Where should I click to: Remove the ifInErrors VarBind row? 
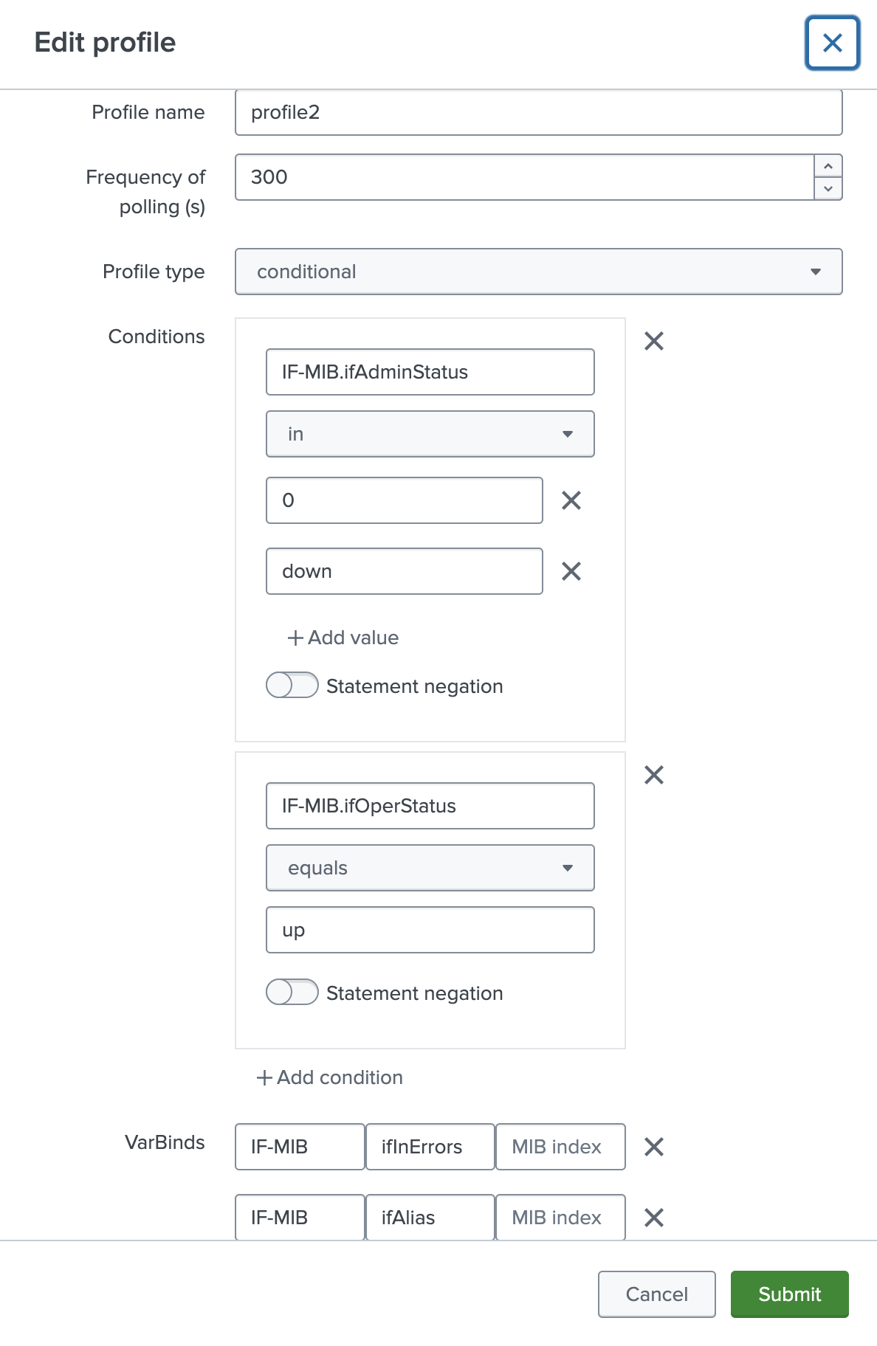[653, 1147]
